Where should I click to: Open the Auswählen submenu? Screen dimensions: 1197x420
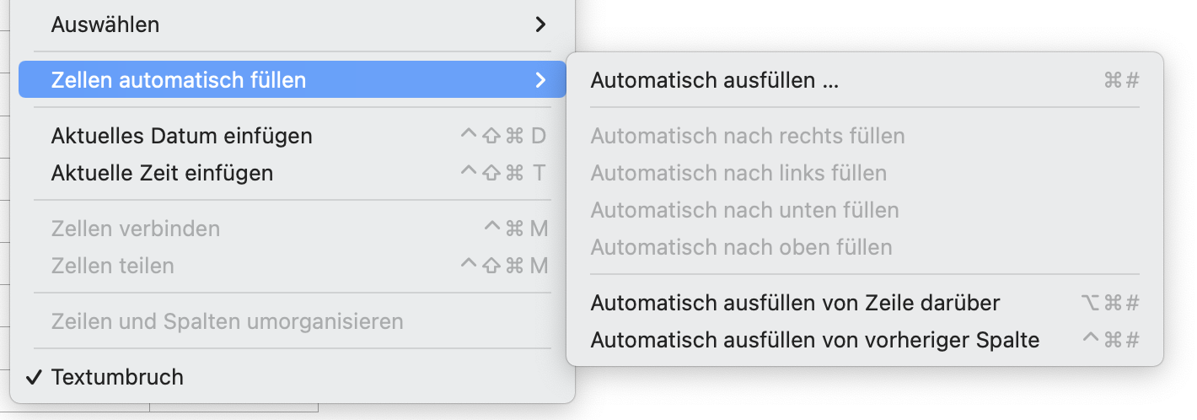click(x=105, y=24)
